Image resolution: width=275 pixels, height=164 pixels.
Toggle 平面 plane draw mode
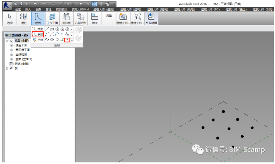coord(37,40)
